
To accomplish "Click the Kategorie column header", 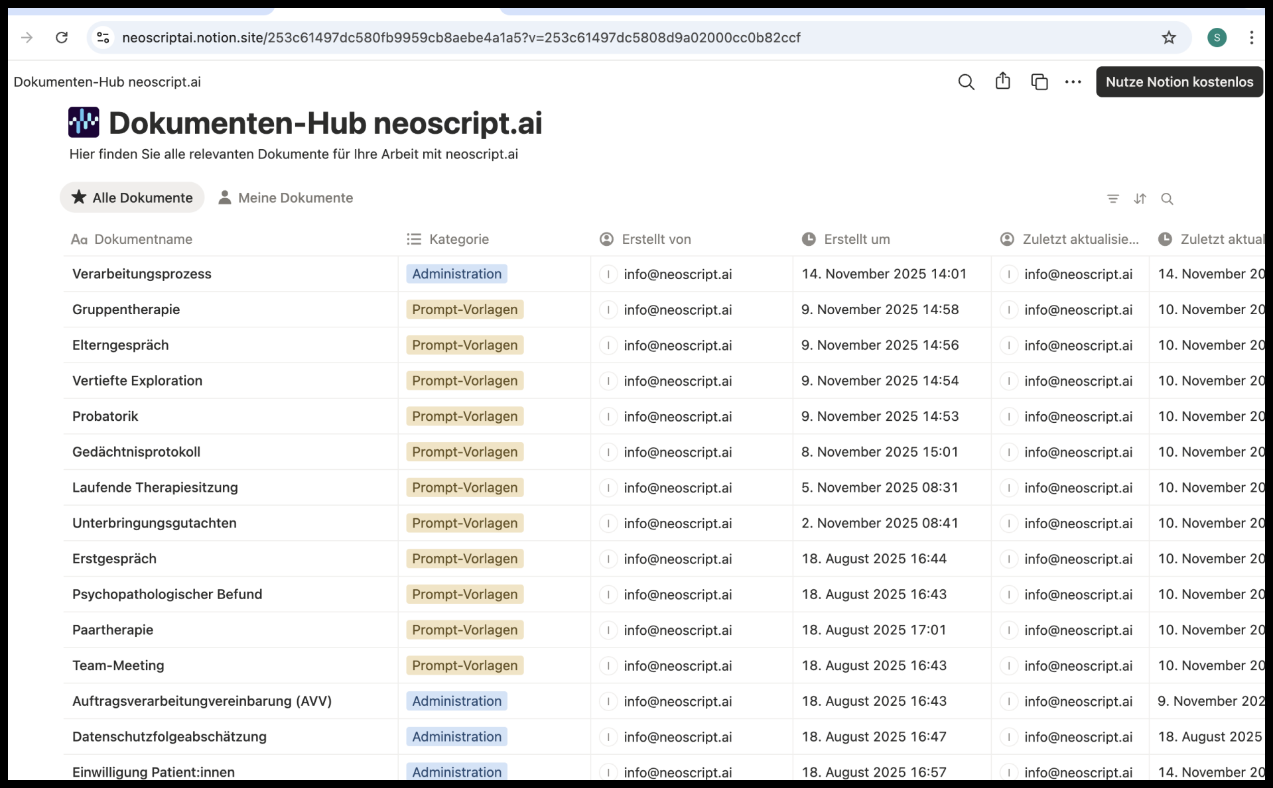I will click(x=458, y=239).
